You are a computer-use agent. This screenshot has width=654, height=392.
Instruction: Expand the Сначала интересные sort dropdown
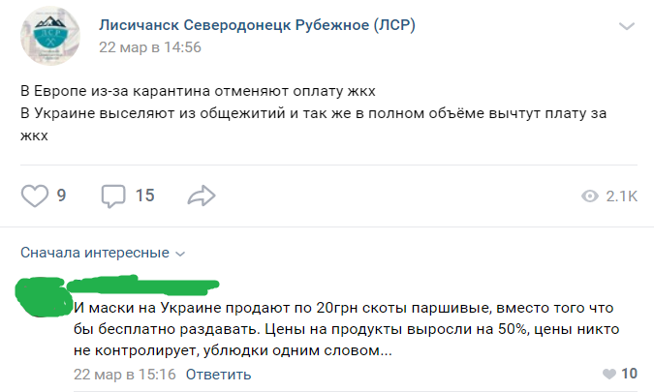[95, 253]
